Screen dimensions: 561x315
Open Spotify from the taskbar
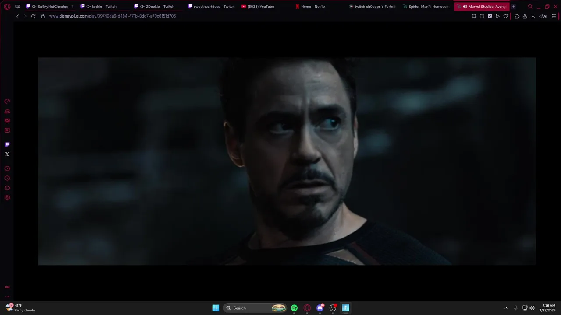294,308
